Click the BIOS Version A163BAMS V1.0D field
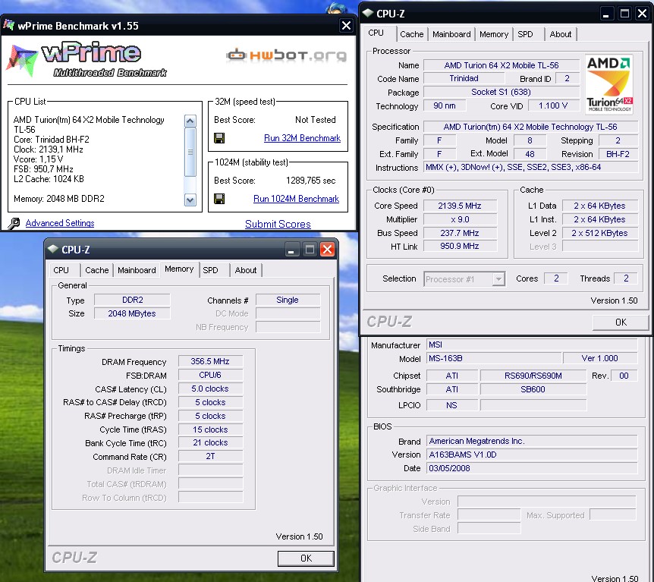Screen dimensions: 654x582 coord(532,455)
